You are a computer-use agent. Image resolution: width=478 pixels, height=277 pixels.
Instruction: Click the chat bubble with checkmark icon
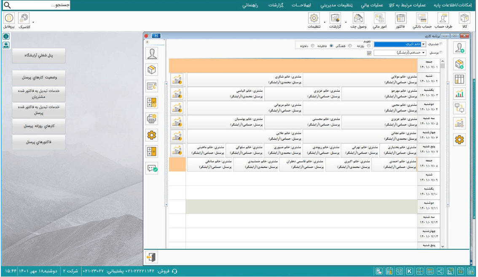pos(152,168)
